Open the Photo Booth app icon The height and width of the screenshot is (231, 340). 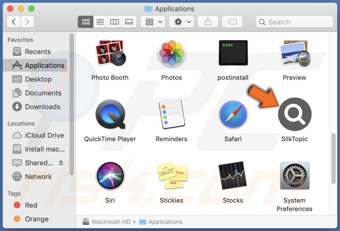110,53
